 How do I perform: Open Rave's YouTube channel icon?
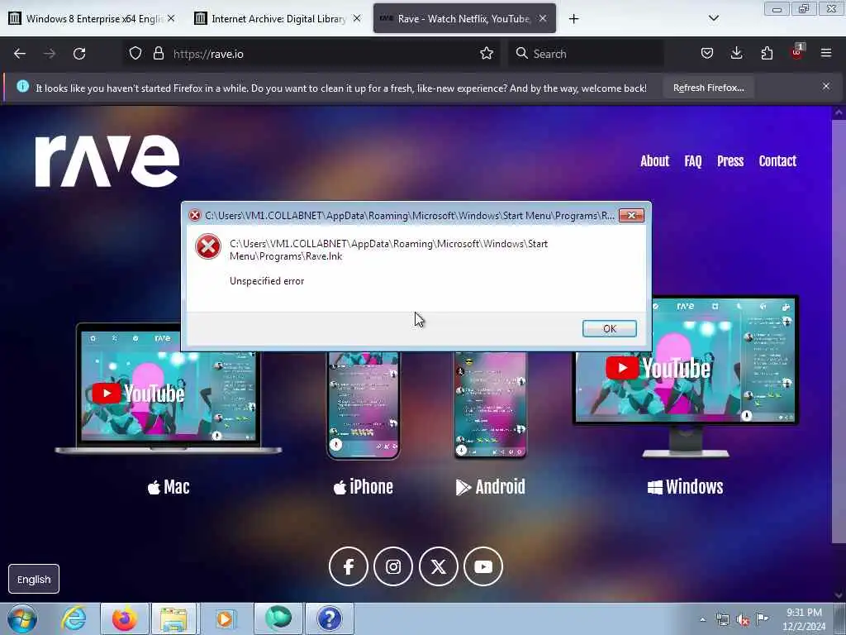tap(482, 566)
